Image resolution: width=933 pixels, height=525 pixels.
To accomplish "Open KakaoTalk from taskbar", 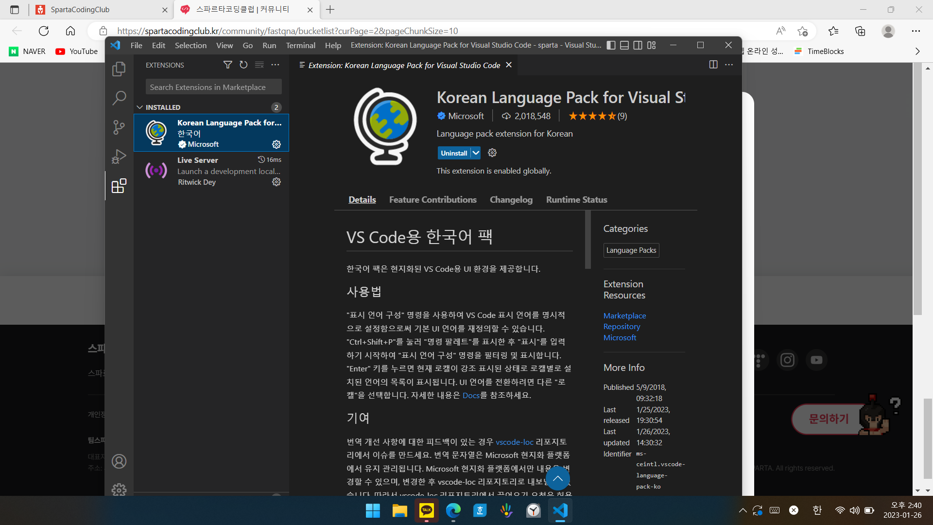I will click(427, 510).
